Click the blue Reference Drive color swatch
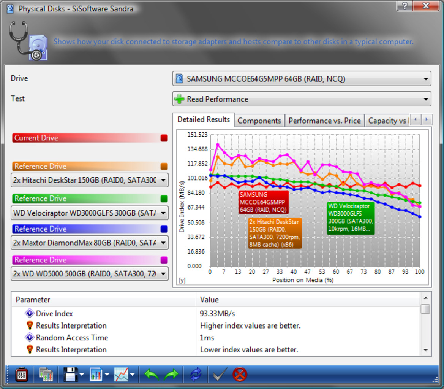The image size is (444, 389). (x=164, y=229)
